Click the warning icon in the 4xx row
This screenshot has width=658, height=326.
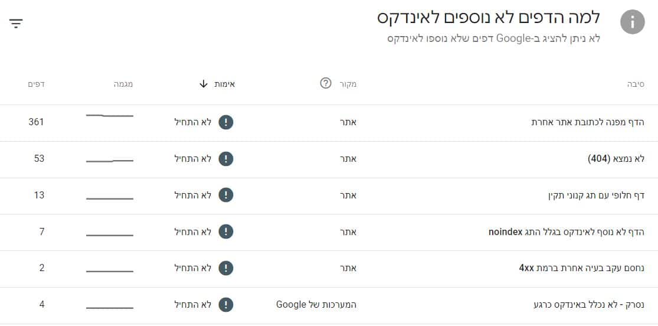pos(226,268)
